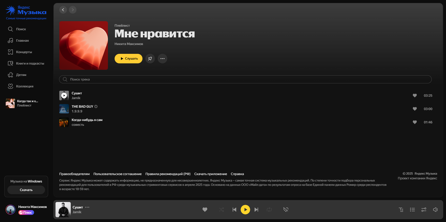Click the music note icon for Главная
The height and width of the screenshot is (222, 446).
coord(10,40)
